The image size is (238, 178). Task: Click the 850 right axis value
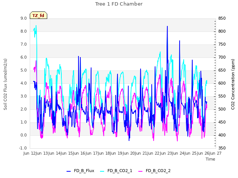click(222, 18)
